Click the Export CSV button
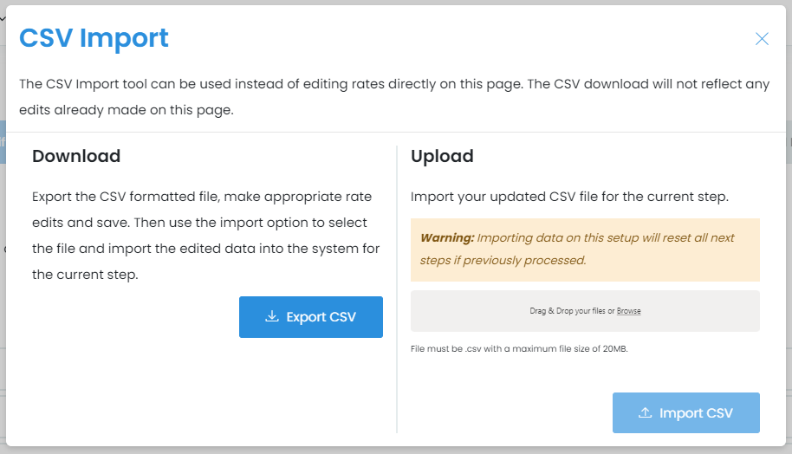The height and width of the screenshot is (454, 792). tap(310, 317)
